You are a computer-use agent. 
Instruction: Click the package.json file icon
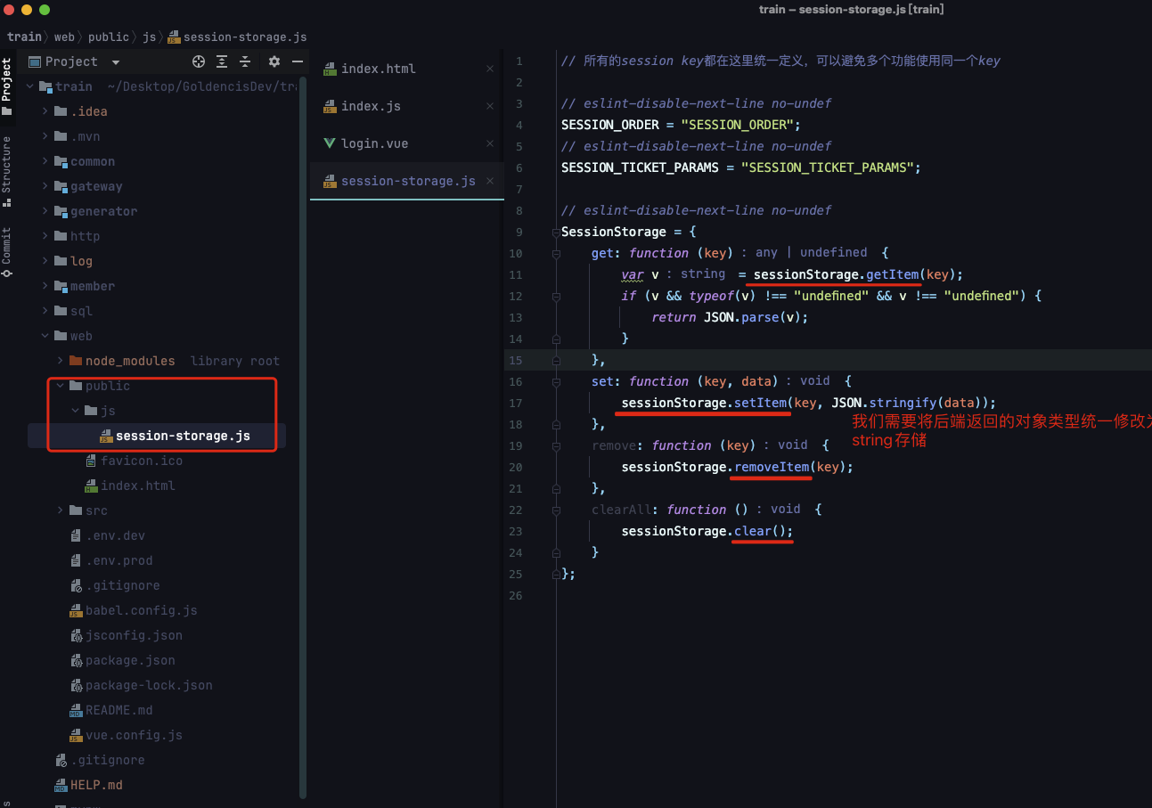(77, 660)
